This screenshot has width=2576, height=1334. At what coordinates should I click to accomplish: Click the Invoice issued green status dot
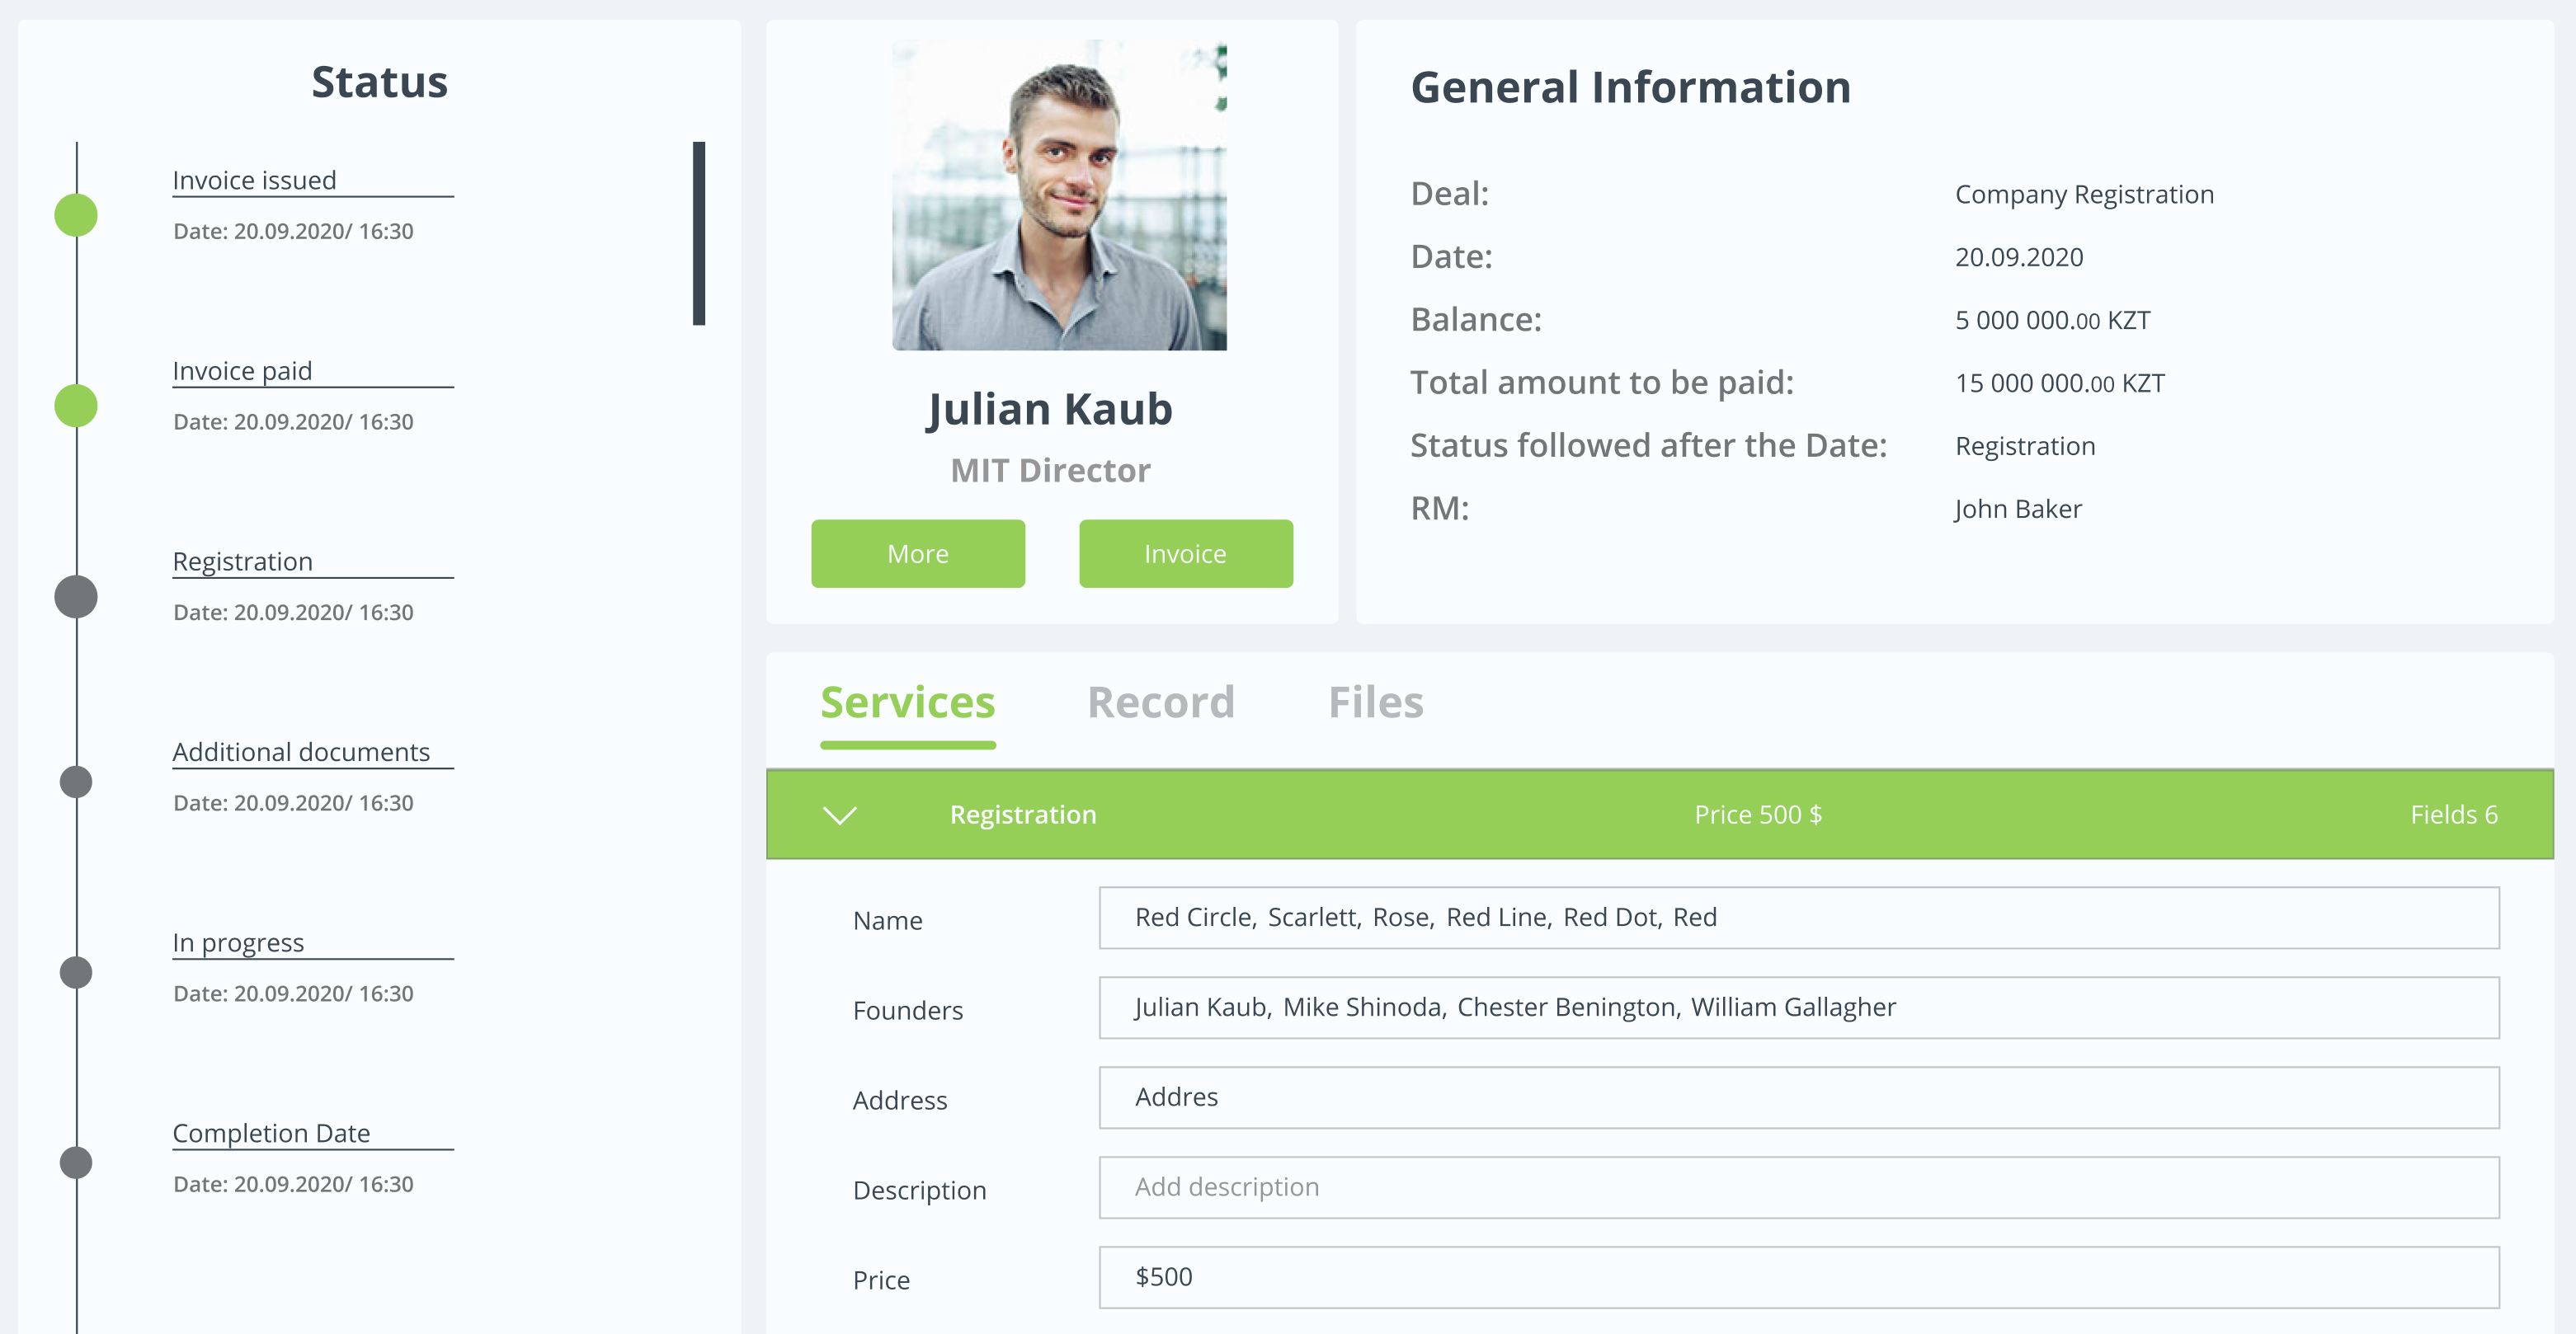[x=76, y=215]
